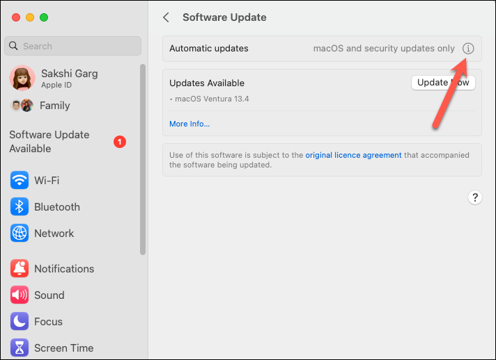Open the More Info link

coord(189,124)
